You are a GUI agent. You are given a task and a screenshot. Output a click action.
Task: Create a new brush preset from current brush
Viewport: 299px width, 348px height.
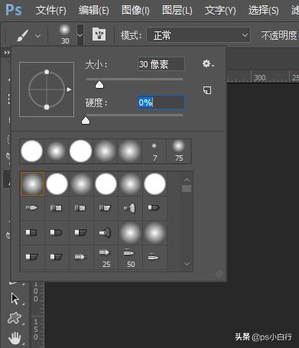207,90
